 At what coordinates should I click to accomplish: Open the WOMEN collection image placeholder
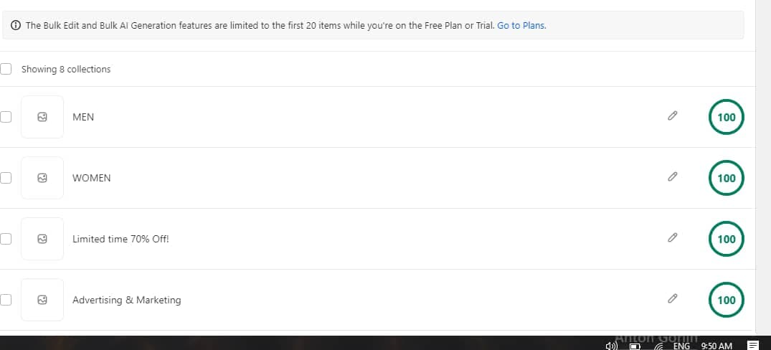(x=42, y=178)
